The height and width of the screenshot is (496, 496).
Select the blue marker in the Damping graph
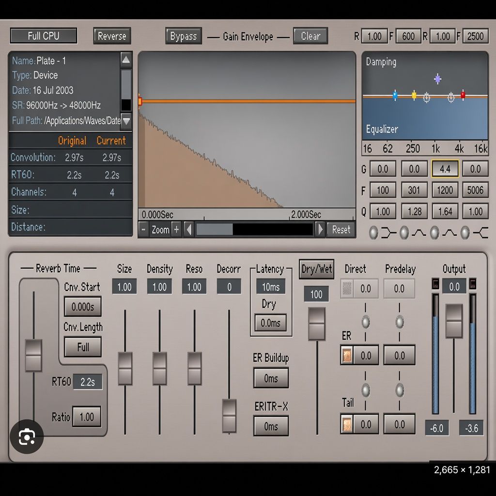click(395, 95)
